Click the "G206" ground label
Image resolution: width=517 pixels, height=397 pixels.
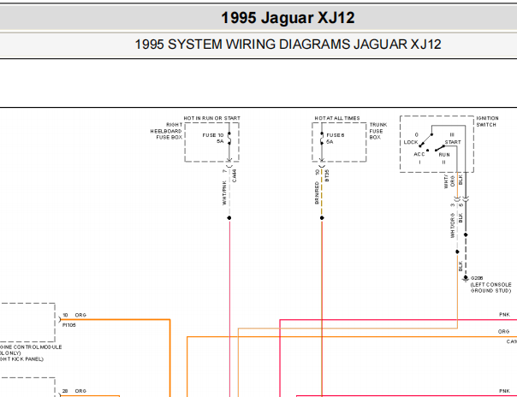(x=477, y=278)
